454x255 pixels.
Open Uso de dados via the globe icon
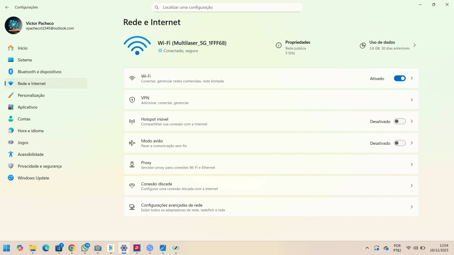[x=362, y=45]
